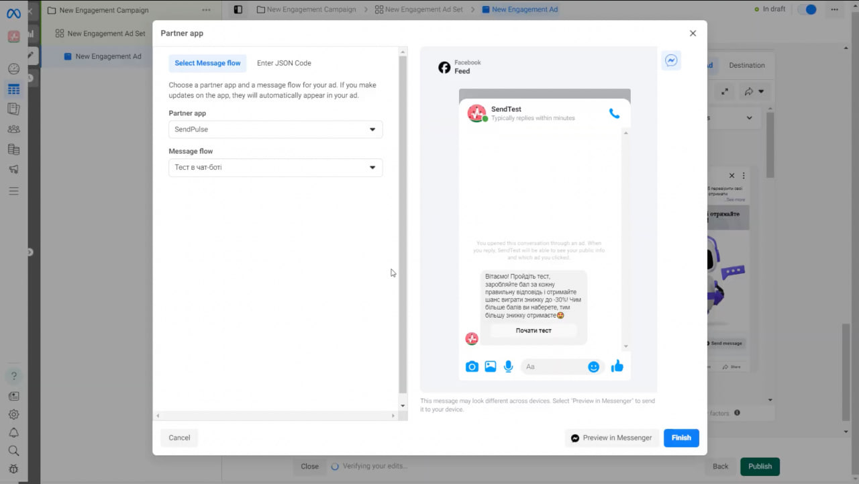Screen dimensions: 859x484
Task: Click the image gallery icon in chat preview
Action: pos(491,367)
